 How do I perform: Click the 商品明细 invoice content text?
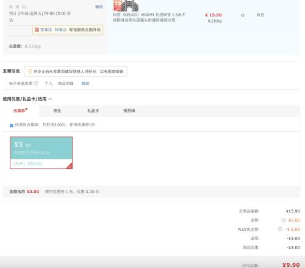(x=66, y=83)
